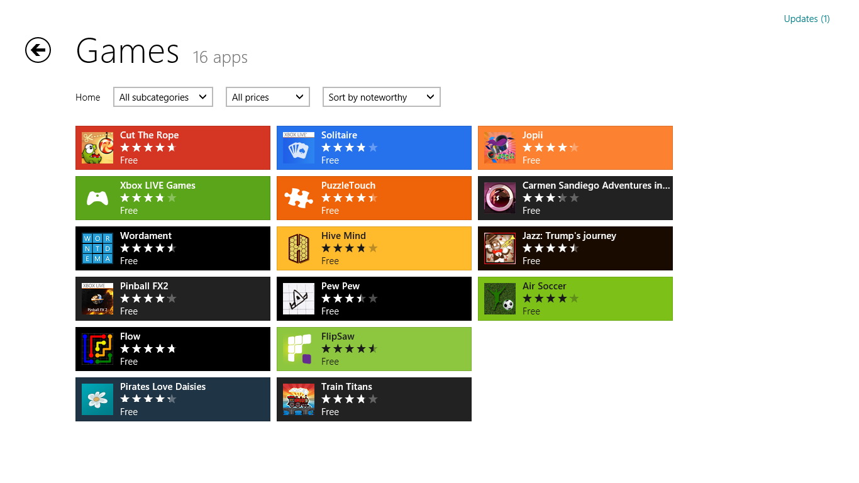Image resolution: width=859 pixels, height=483 pixels.
Task: Open the Pinball FX2 icon
Action: click(x=97, y=299)
